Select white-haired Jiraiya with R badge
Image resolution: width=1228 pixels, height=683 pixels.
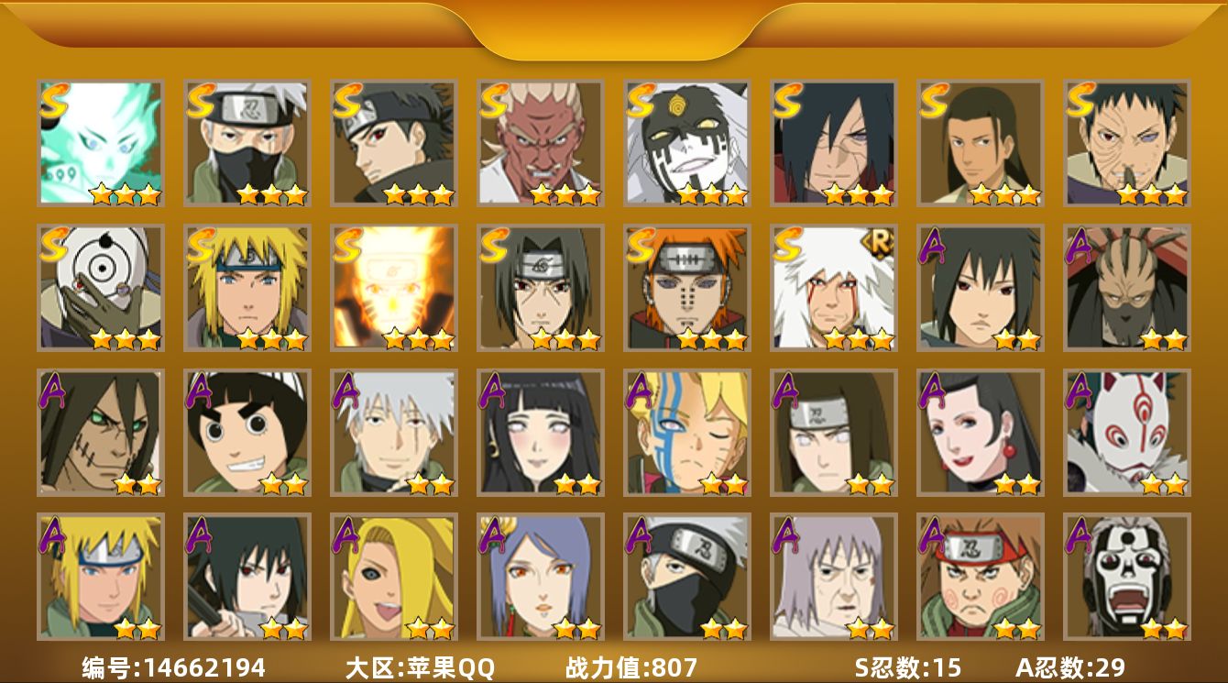pyautogui.click(x=833, y=288)
